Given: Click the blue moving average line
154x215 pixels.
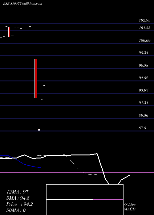Looking at the screenshot, I should (25, 164).
